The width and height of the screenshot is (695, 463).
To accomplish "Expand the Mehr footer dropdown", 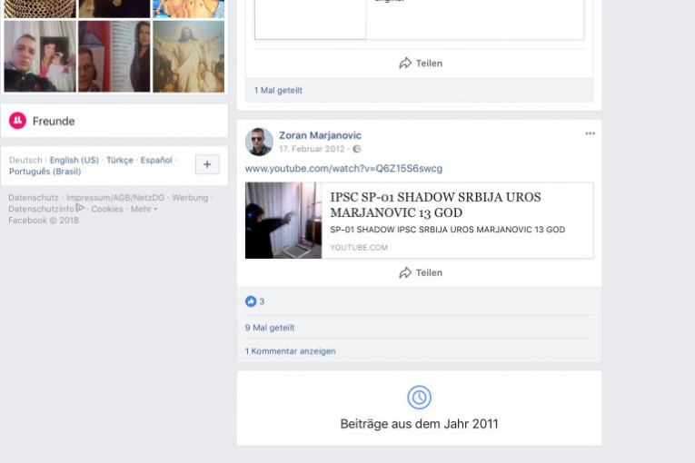I will tap(143, 209).
